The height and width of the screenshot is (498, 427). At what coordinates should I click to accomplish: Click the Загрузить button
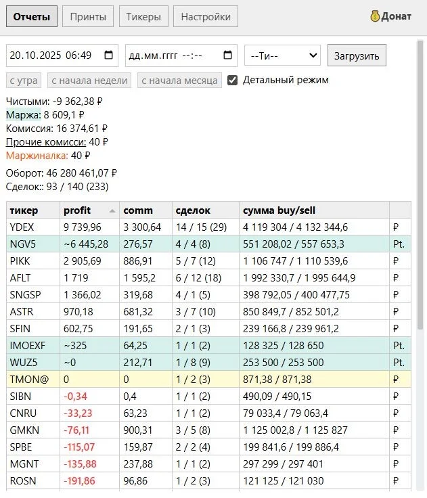click(x=357, y=55)
